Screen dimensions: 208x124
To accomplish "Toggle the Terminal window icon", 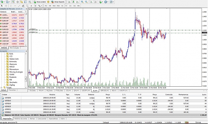I will (x=26, y=2).
